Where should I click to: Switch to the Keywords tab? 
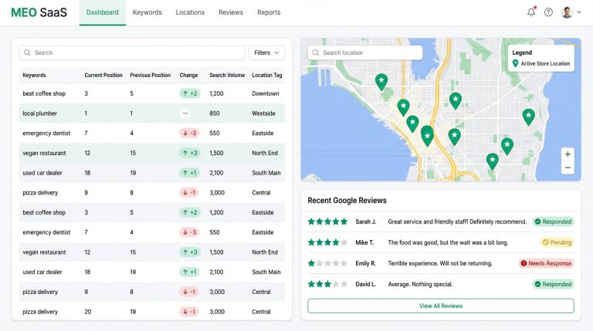(147, 12)
